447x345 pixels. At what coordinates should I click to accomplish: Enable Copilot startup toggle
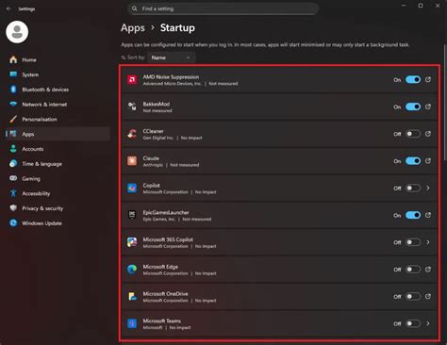[413, 188]
